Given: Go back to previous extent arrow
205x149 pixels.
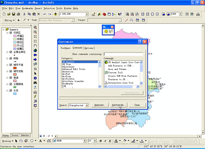Looking at the screenshot, I should point(35,55).
